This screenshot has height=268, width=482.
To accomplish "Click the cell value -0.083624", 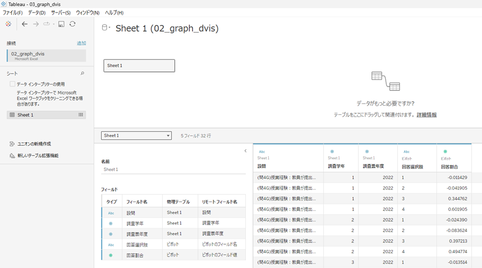I will pos(456,230).
